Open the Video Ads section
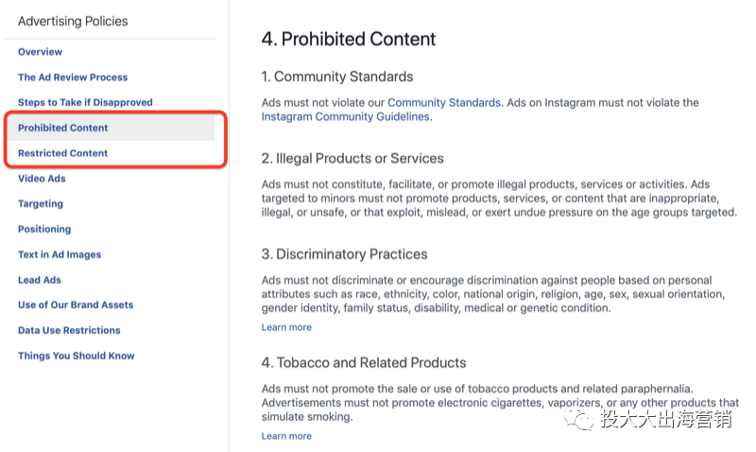Viewport: 756px width, 452px height. [x=42, y=179]
